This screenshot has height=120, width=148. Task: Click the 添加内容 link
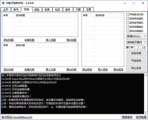tap(9, 70)
